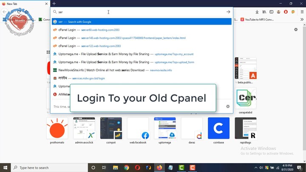The width and height of the screenshot is (306, 172).
Task: Open the Library icon in toolbar
Action: point(264,12)
